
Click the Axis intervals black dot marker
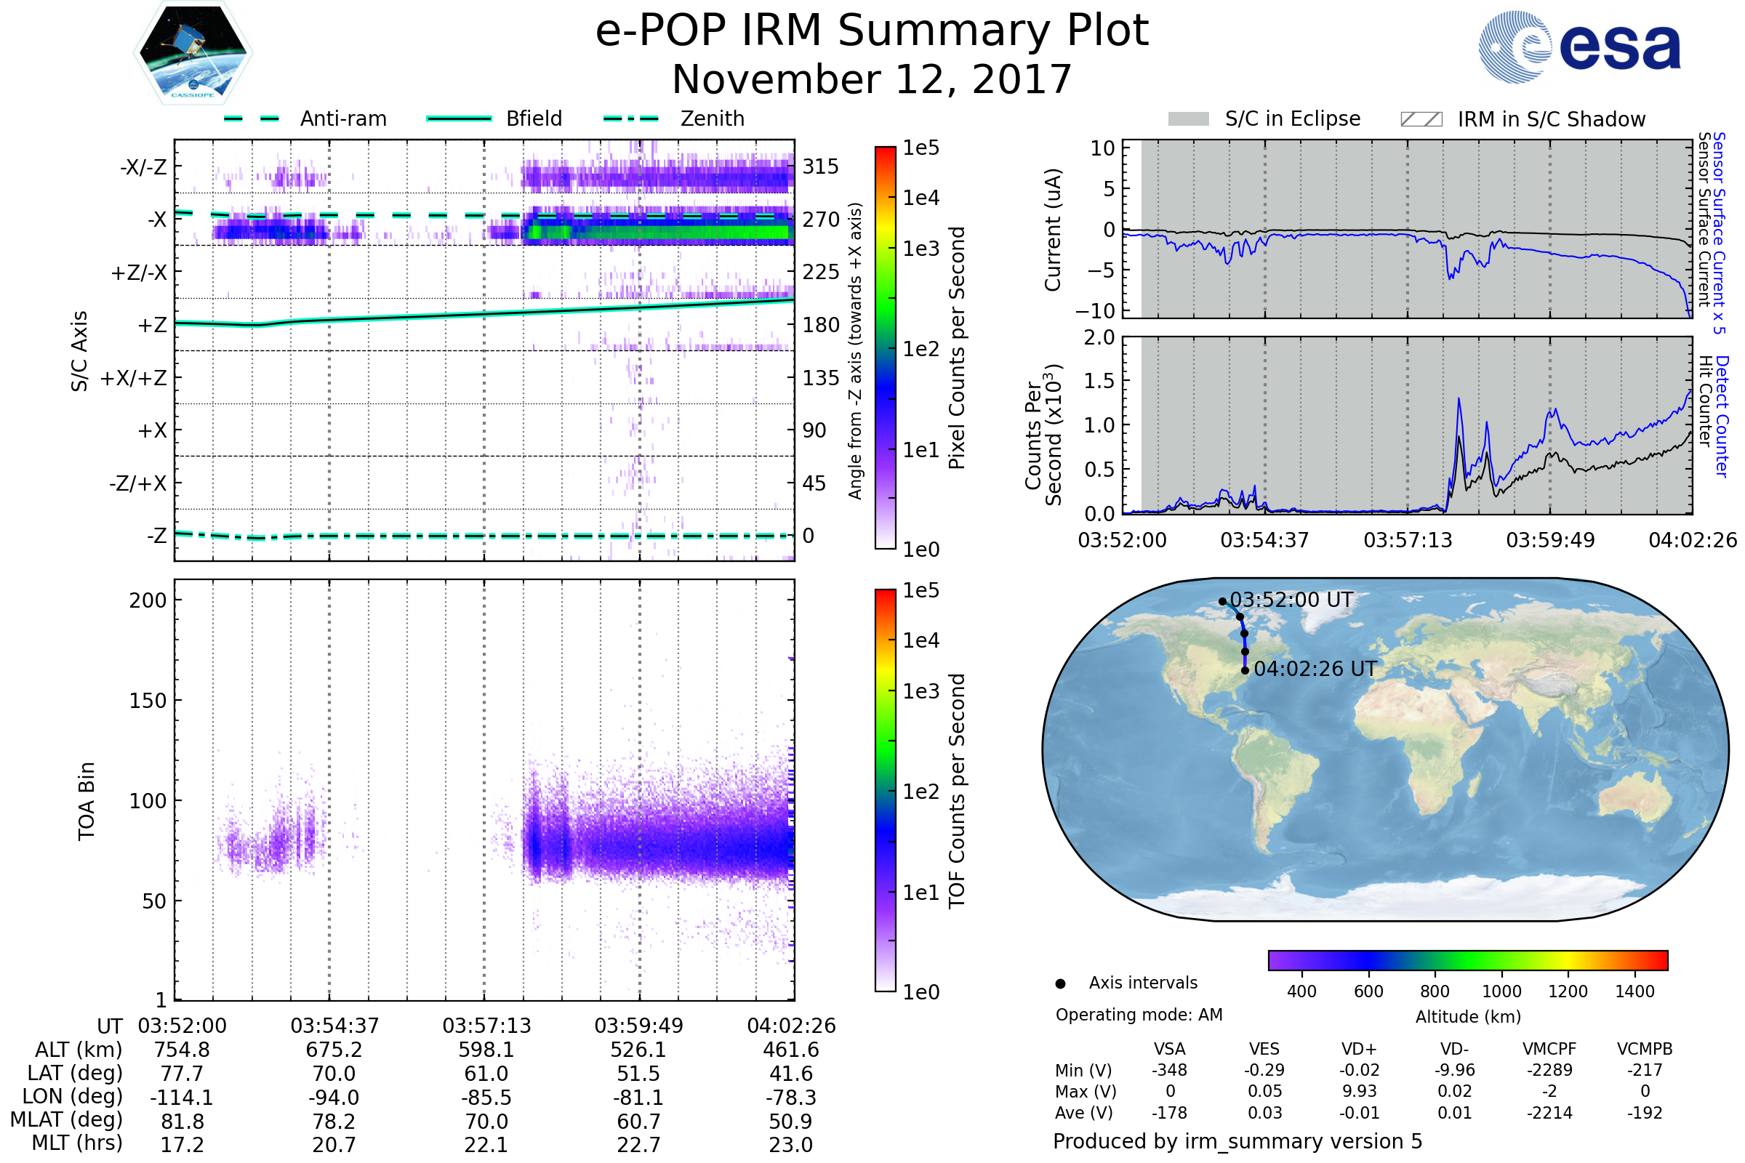point(1060,983)
